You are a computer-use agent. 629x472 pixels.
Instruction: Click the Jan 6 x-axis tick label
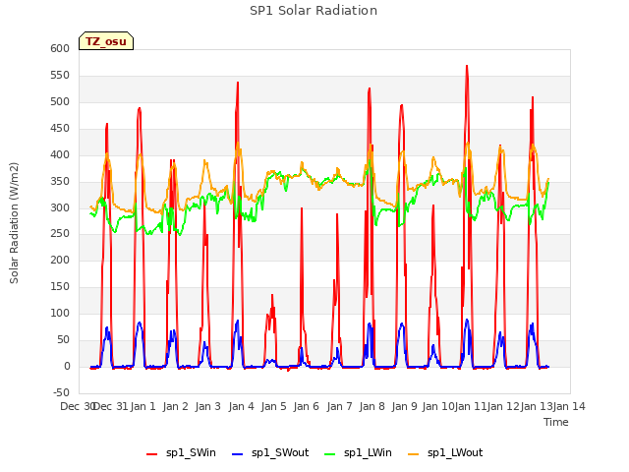306,406
